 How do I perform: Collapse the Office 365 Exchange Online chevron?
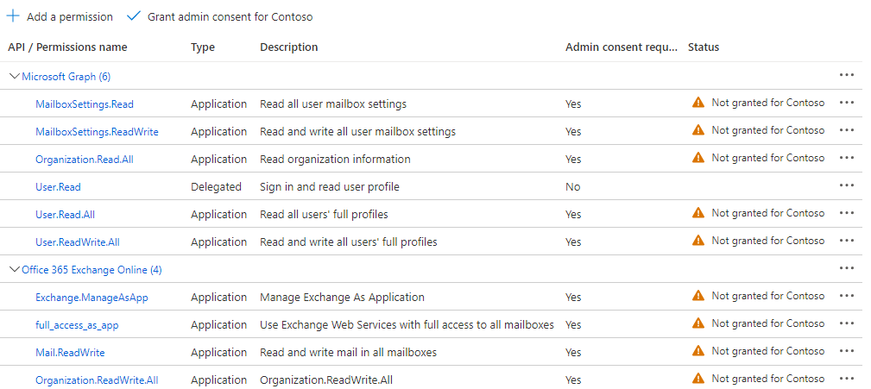(x=14, y=269)
